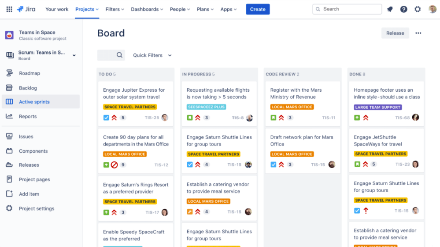Image resolution: width=440 pixels, height=247 pixels.
Task: Click story points badge 9 on TIS-12
Action: click(122, 165)
